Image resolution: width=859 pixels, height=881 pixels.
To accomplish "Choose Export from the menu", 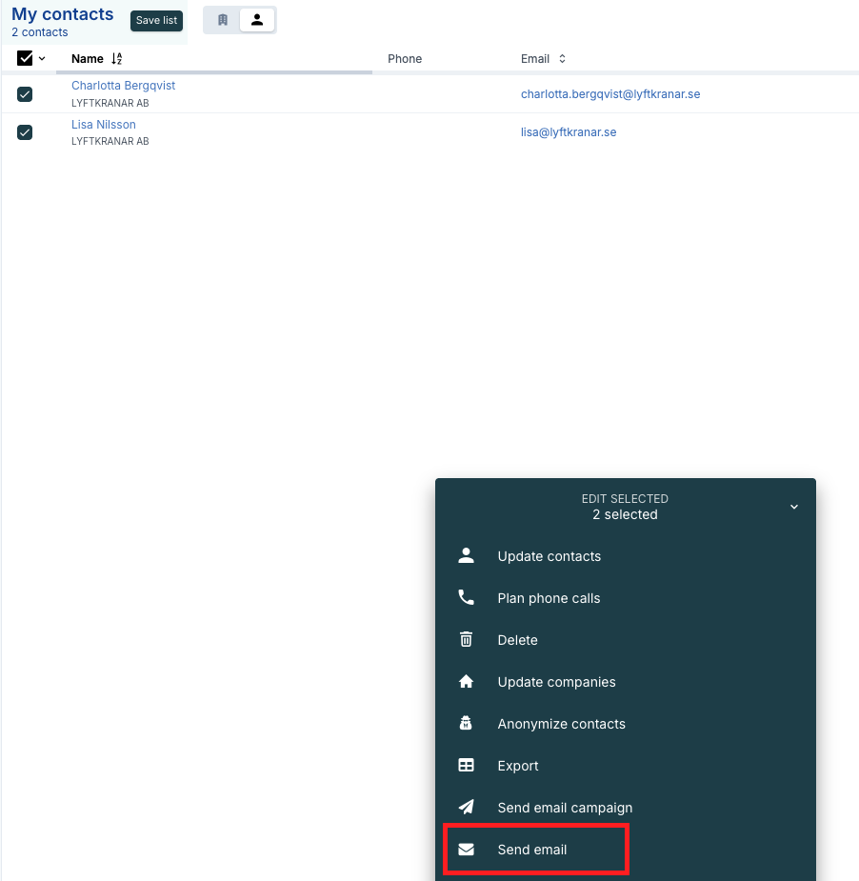I will 626,765.
